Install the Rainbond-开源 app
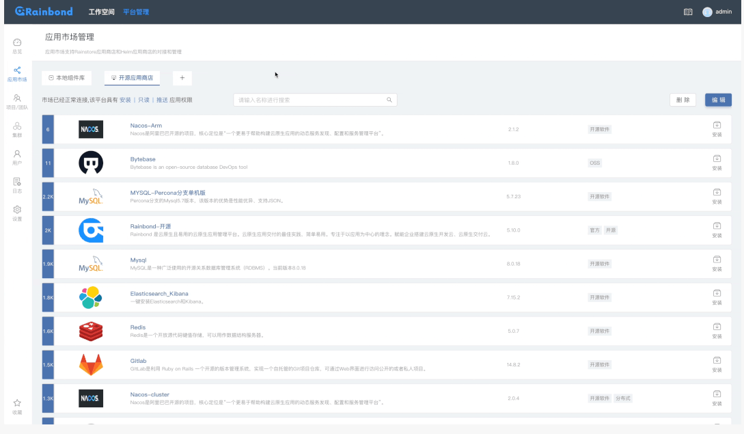 coord(717,230)
